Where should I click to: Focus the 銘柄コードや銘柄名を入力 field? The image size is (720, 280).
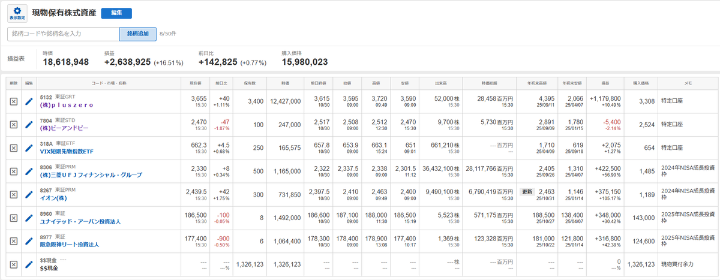click(x=63, y=34)
